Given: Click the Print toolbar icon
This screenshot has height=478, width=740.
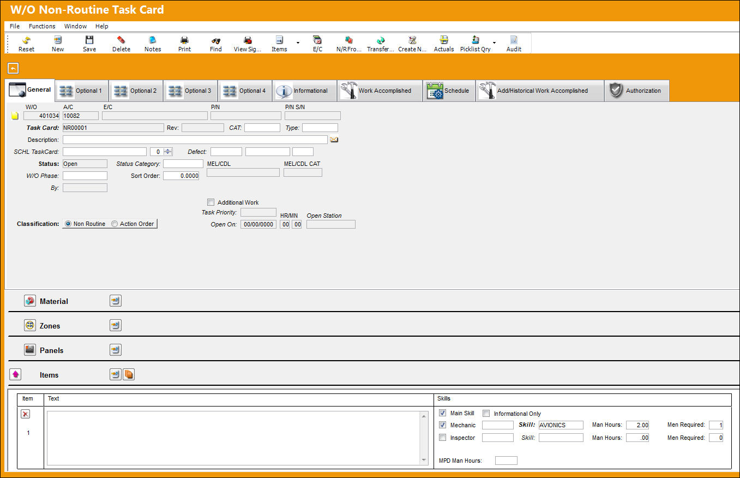Looking at the screenshot, I should pos(184,40).
